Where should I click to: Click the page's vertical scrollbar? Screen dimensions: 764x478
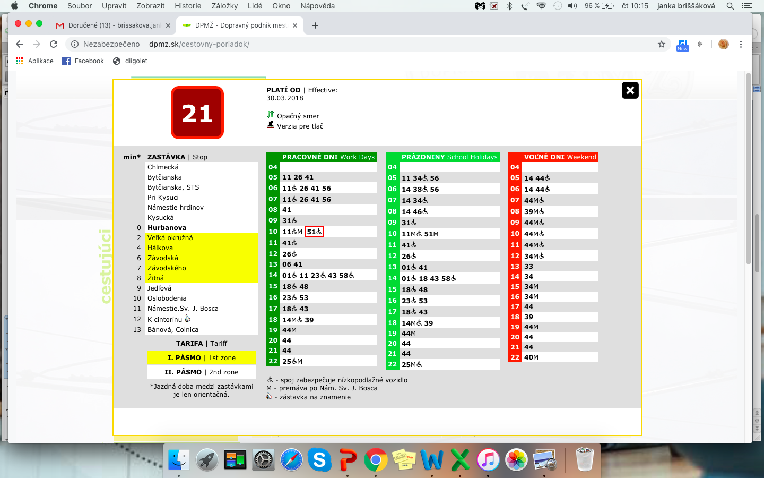pos(749,168)
